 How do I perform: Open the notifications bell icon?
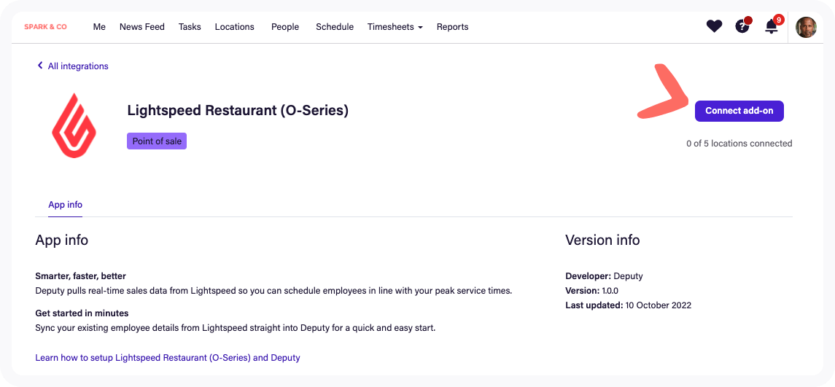point(772,26)
